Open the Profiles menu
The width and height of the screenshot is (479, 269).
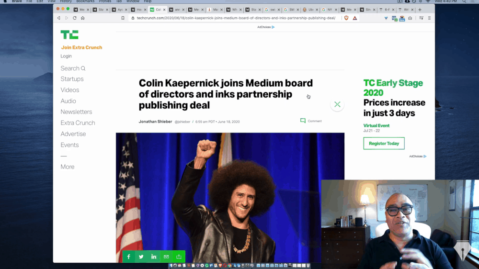click(x=105, y=1)
